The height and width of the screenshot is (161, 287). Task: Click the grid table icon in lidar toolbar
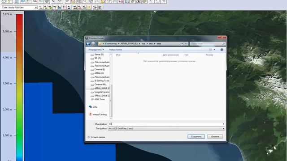click(100, 8)
